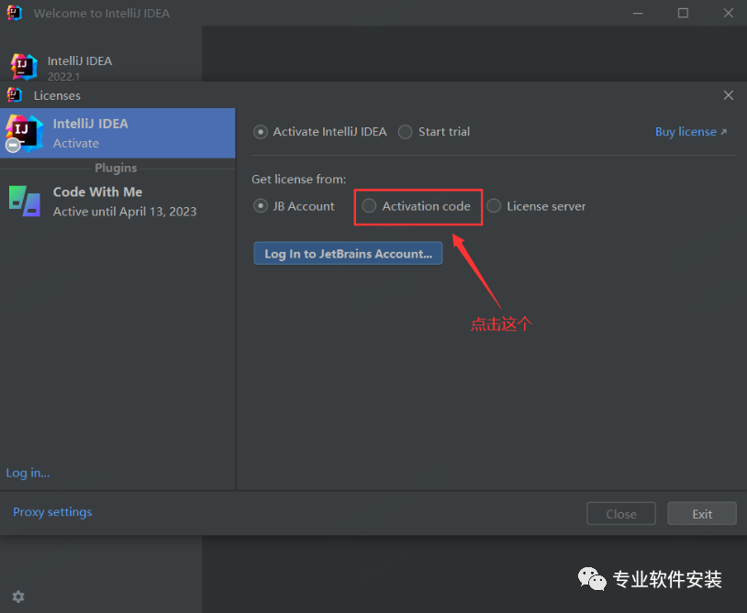Click the Welcome window title bar icon
This screenshot has height=613, width=747.
15,13
